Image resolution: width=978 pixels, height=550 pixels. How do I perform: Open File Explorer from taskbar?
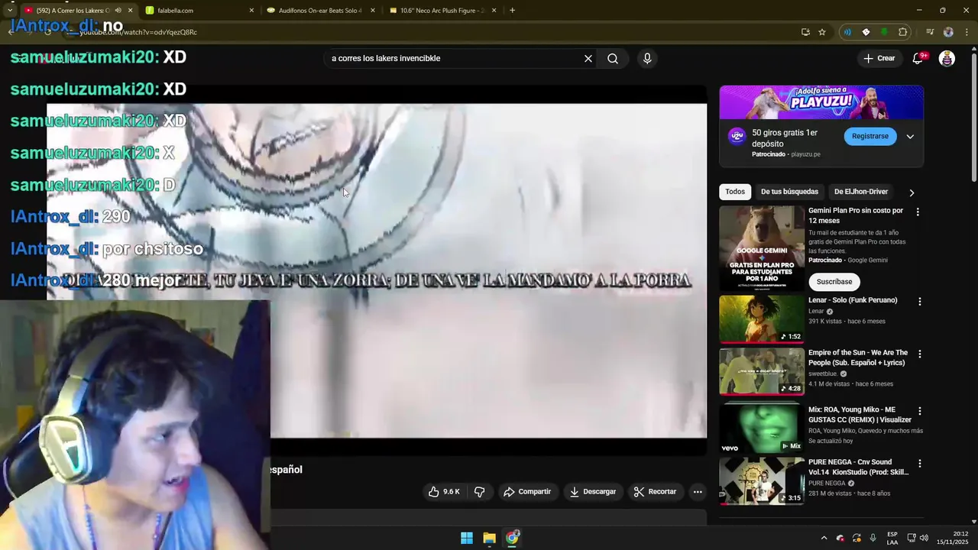coord(489,538)
